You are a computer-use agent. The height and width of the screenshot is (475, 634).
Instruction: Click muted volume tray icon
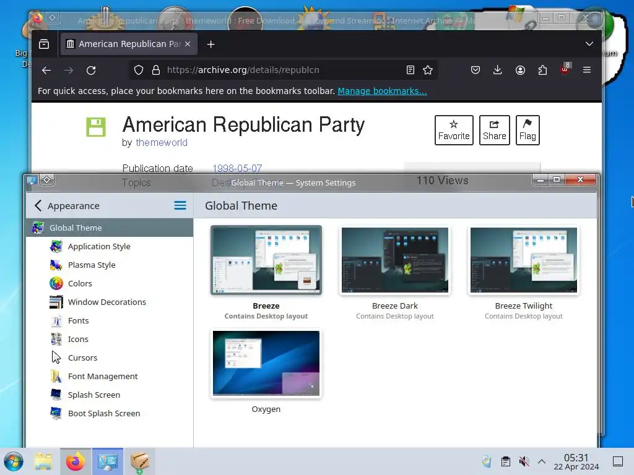click(524, 461)
